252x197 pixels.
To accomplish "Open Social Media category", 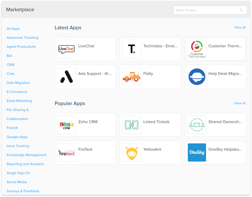I will (x=17, y=182).
